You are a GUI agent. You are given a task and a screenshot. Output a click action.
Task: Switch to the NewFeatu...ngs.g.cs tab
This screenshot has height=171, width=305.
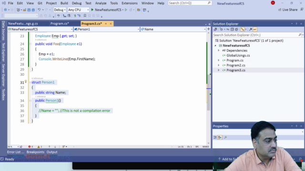point(23,23)
